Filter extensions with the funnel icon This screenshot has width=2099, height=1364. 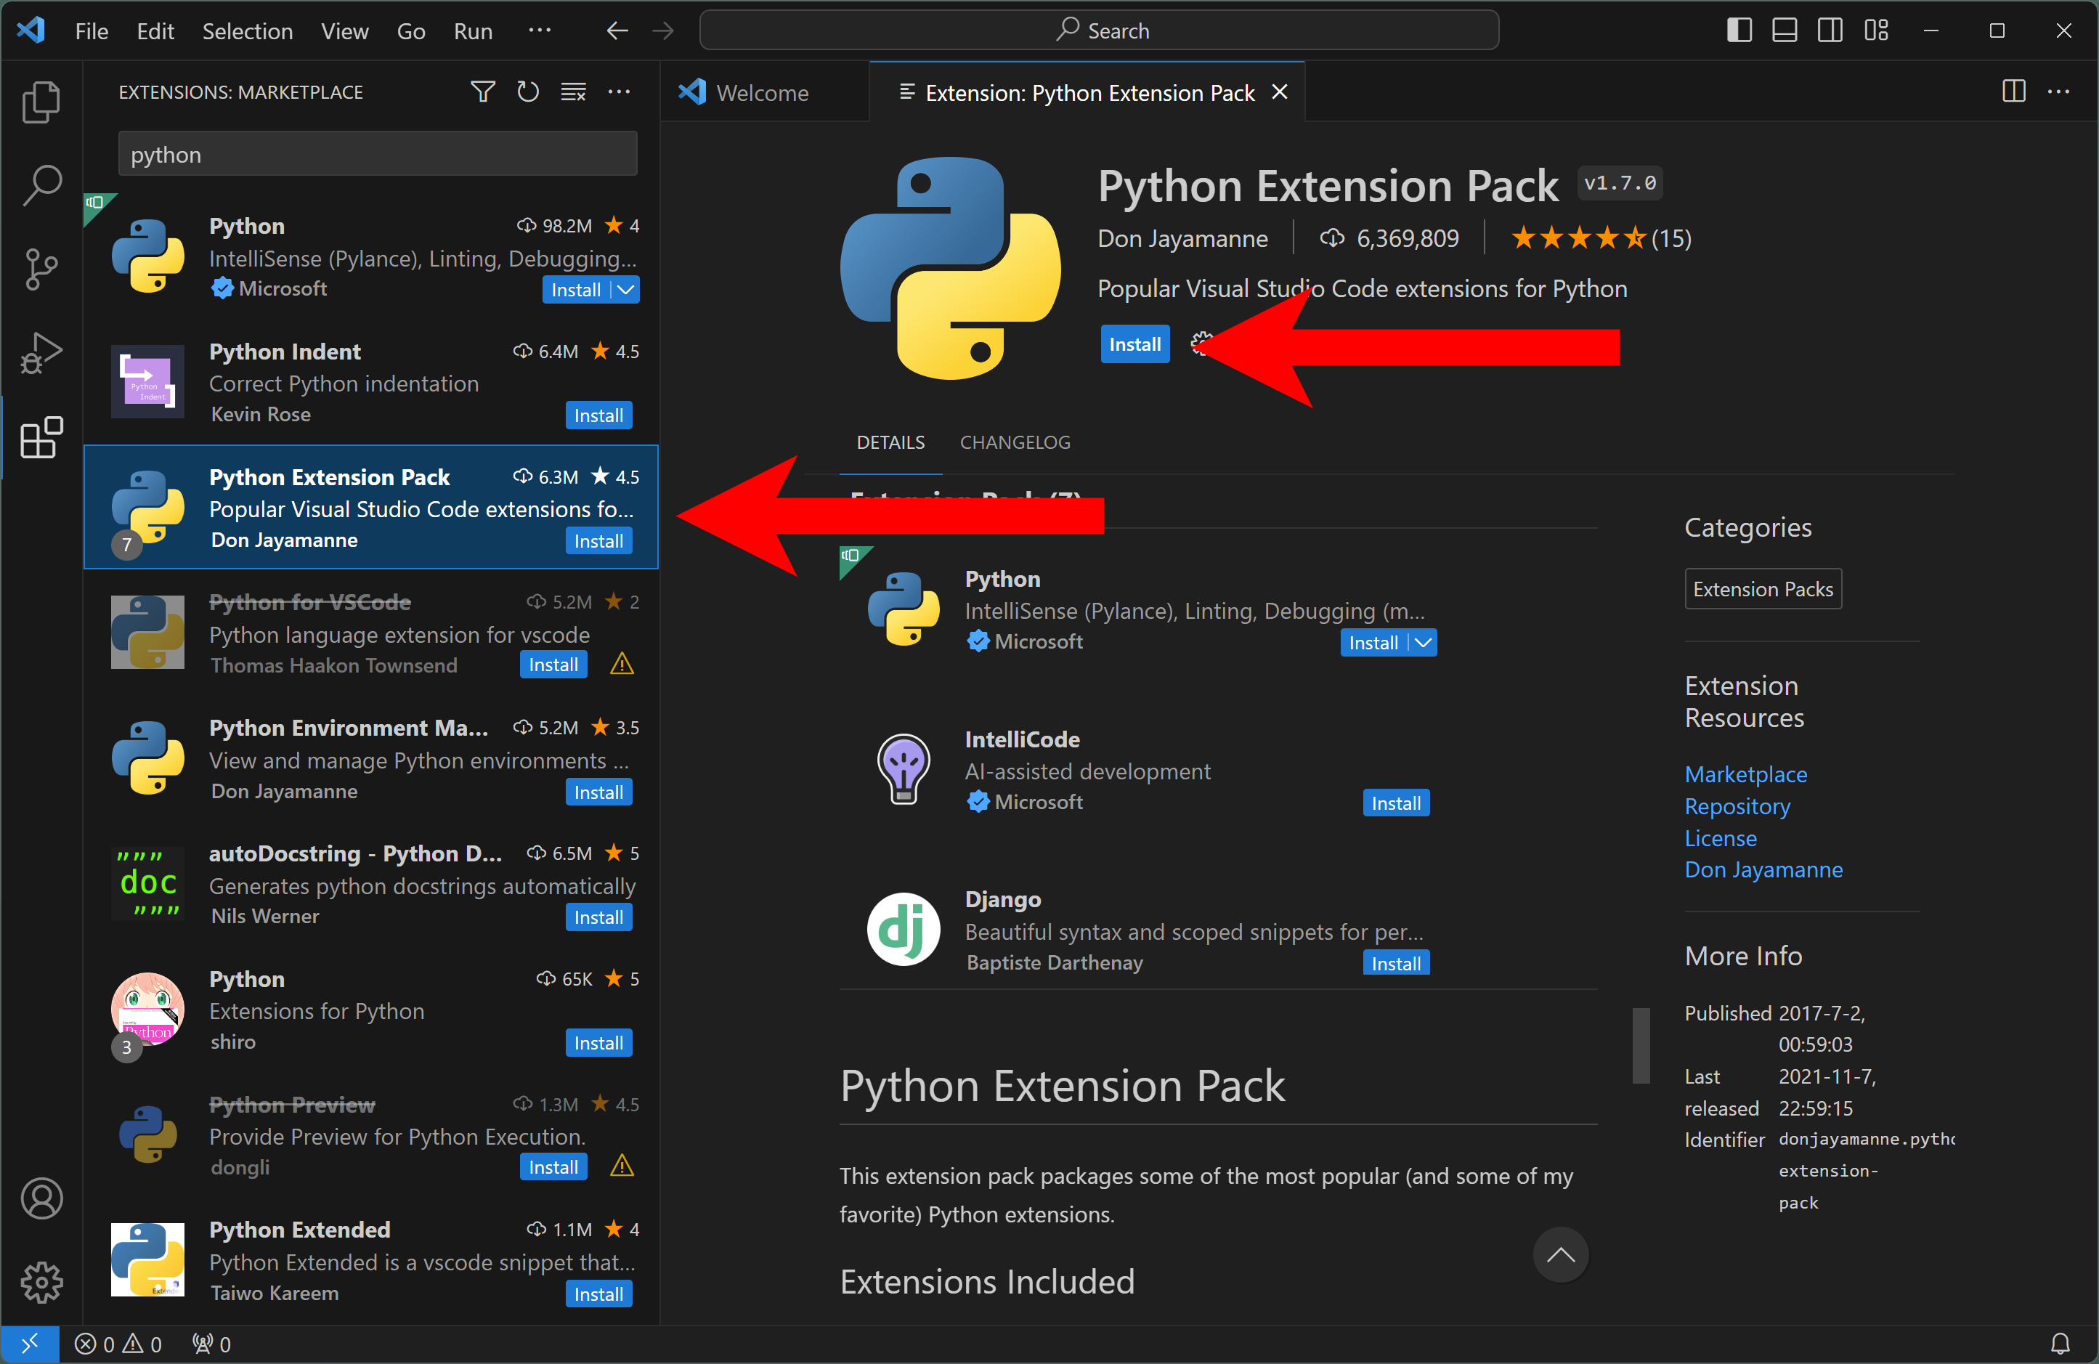(482, 92)
